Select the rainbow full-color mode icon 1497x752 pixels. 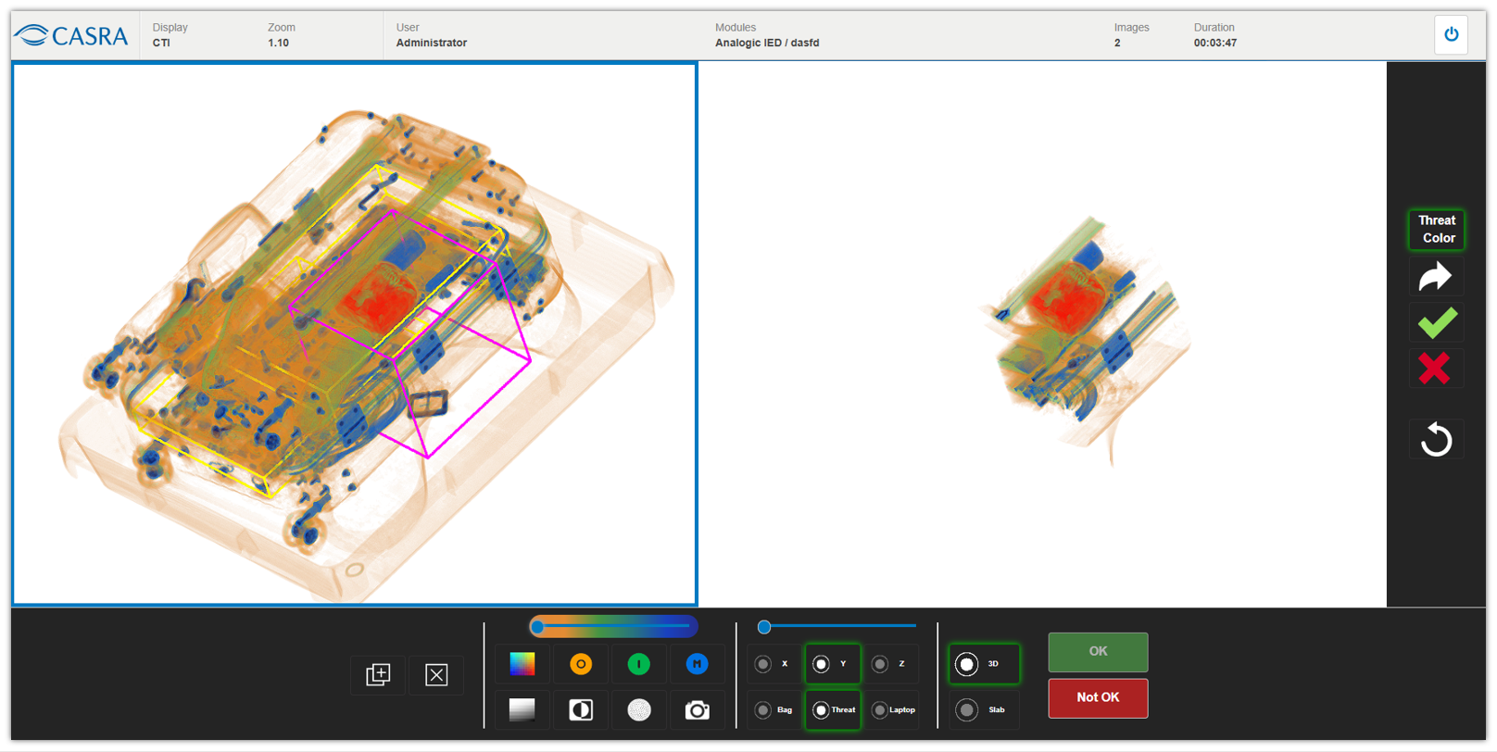point(522,664)
